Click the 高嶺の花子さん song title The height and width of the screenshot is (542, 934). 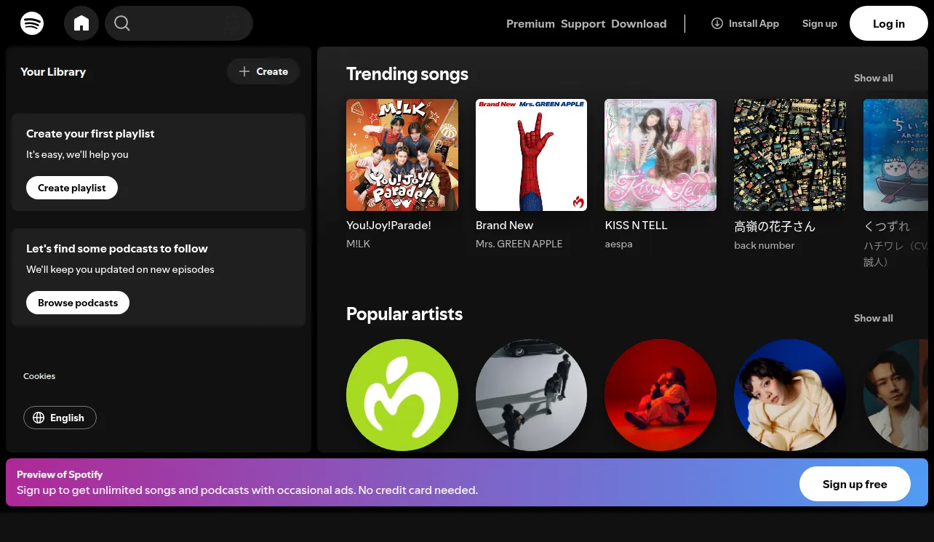[775, 226]
